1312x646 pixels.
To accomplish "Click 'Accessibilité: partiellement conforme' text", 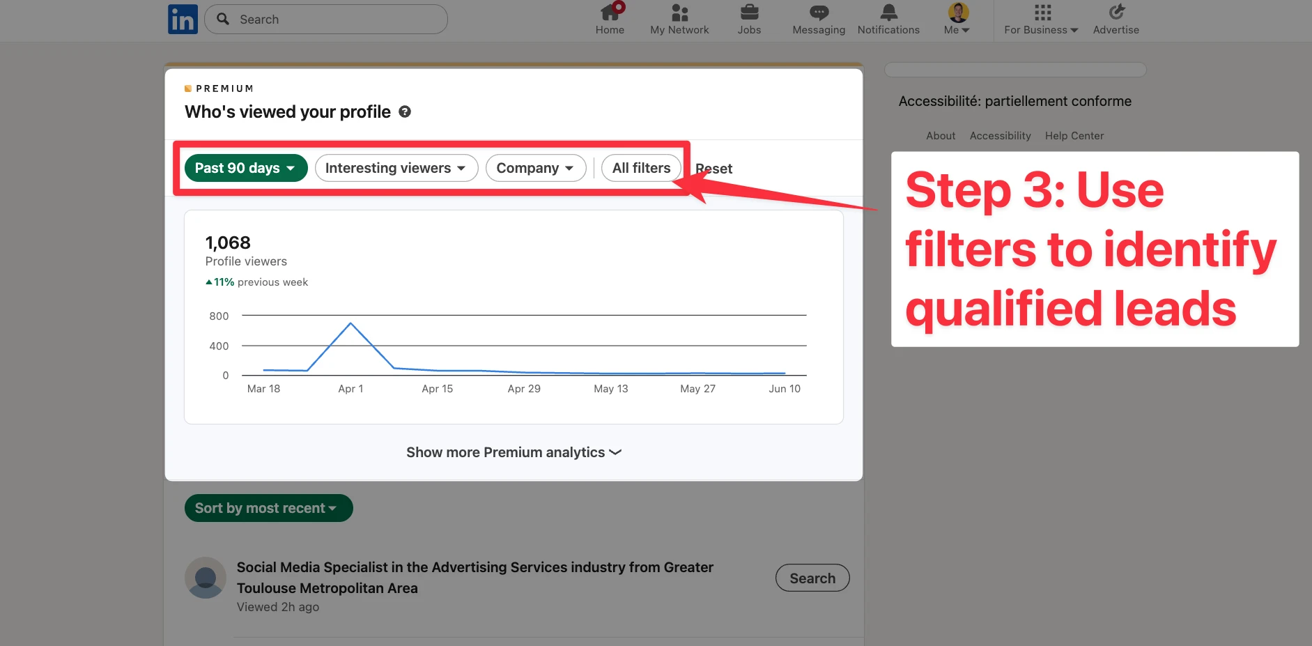I will click(x=1015, y=101).
